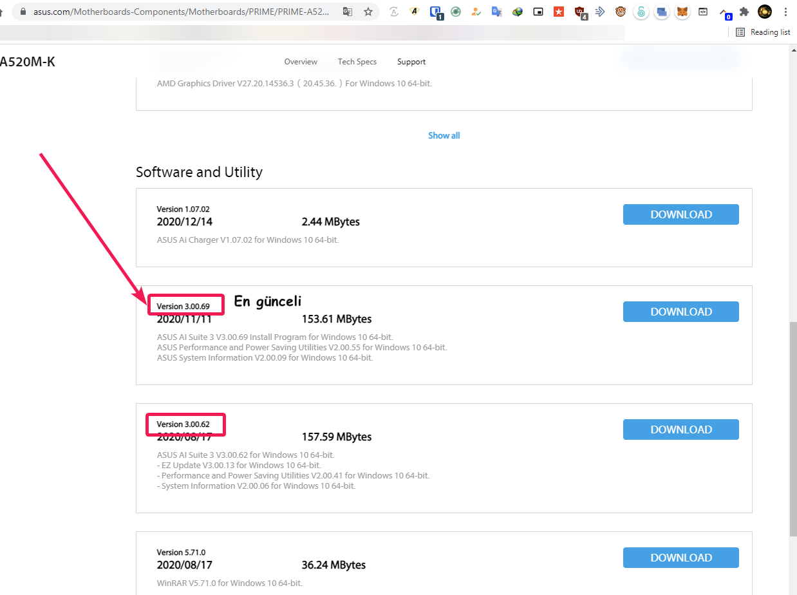
Task: Click the extension icon with blue 0 badge
Action: [x=724, y=13]
